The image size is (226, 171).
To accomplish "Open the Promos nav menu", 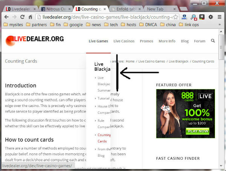I will (x=147, y=41).
